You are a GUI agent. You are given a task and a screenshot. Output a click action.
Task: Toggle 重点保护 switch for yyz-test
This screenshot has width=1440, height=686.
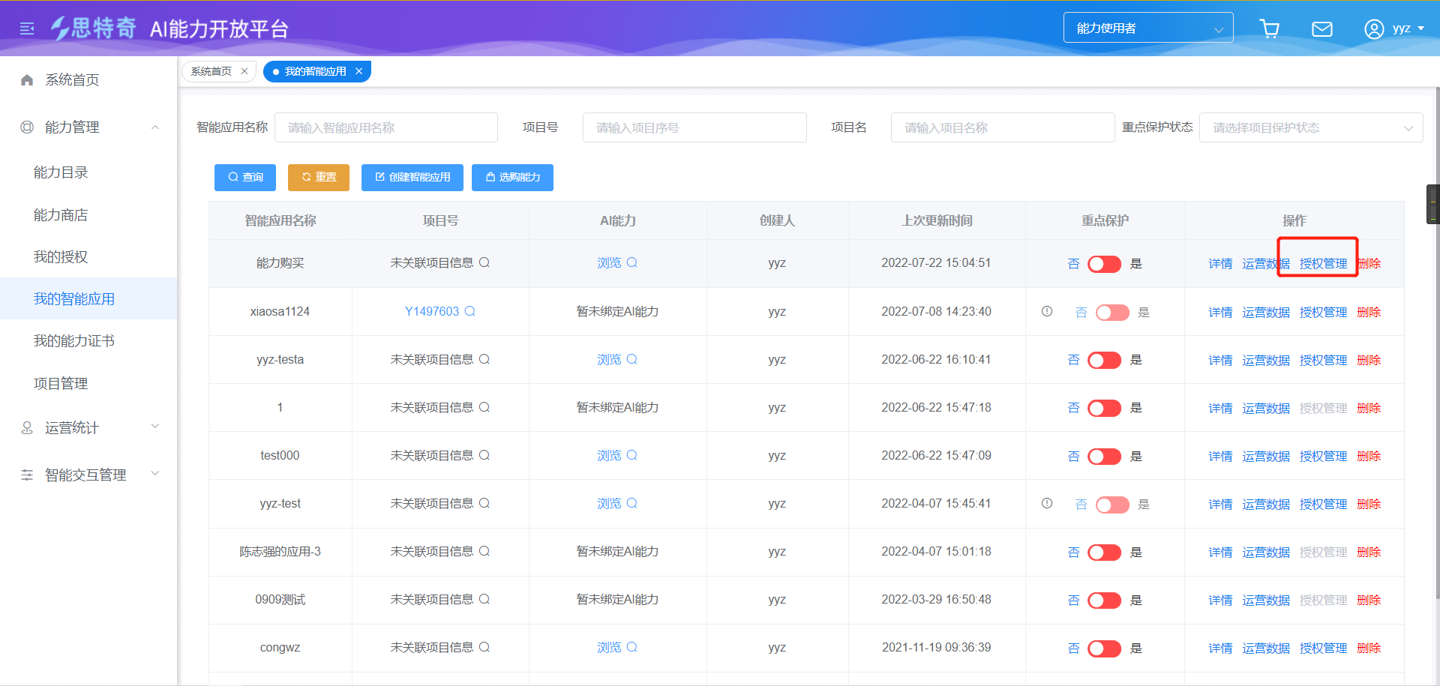click(x=1112, y=505)
